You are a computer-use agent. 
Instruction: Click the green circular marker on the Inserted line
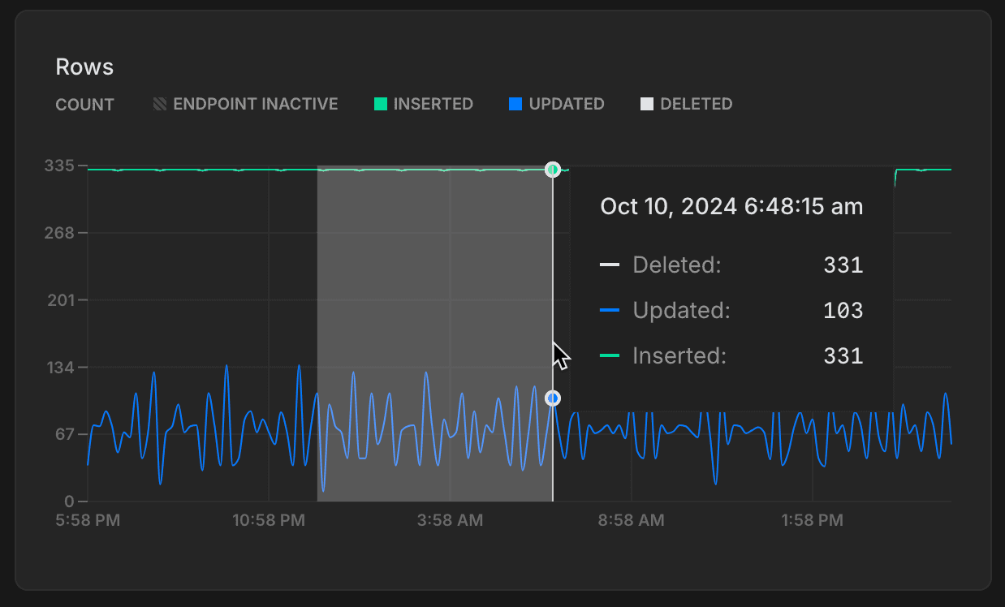553,170
